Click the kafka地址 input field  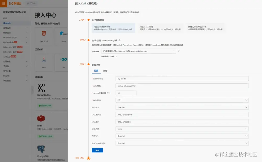coord(182,86)
